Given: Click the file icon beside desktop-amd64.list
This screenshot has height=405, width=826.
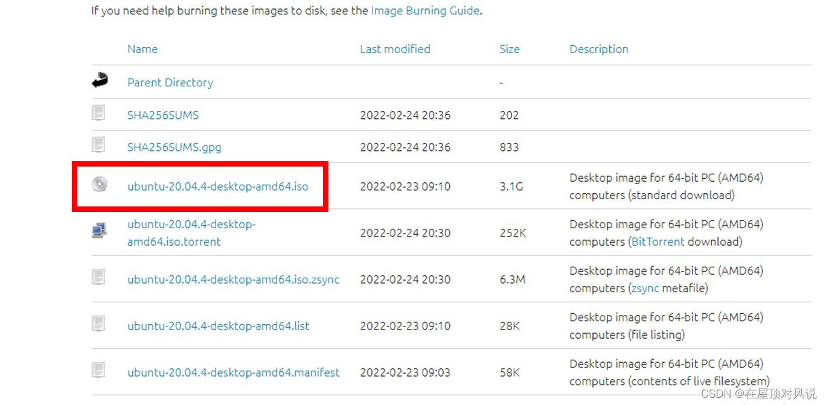Looking at the screenshot, I should point(98,324).
